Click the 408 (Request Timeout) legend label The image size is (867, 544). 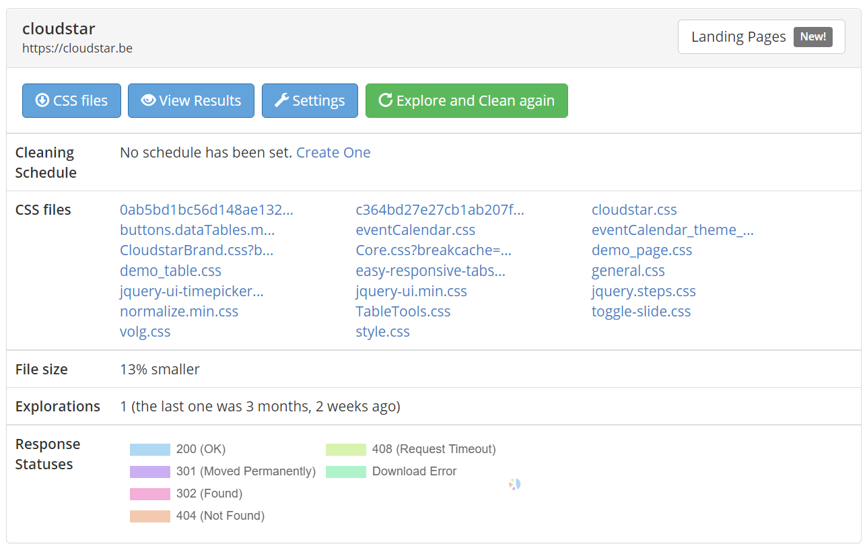(434, 449)
